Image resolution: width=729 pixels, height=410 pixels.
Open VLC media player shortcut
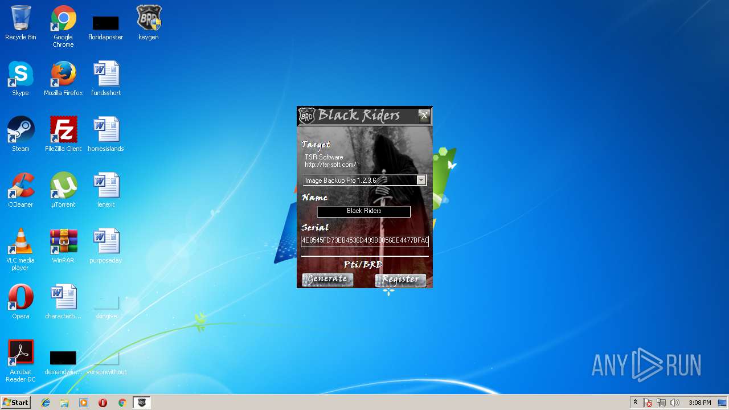coord(21,249)
